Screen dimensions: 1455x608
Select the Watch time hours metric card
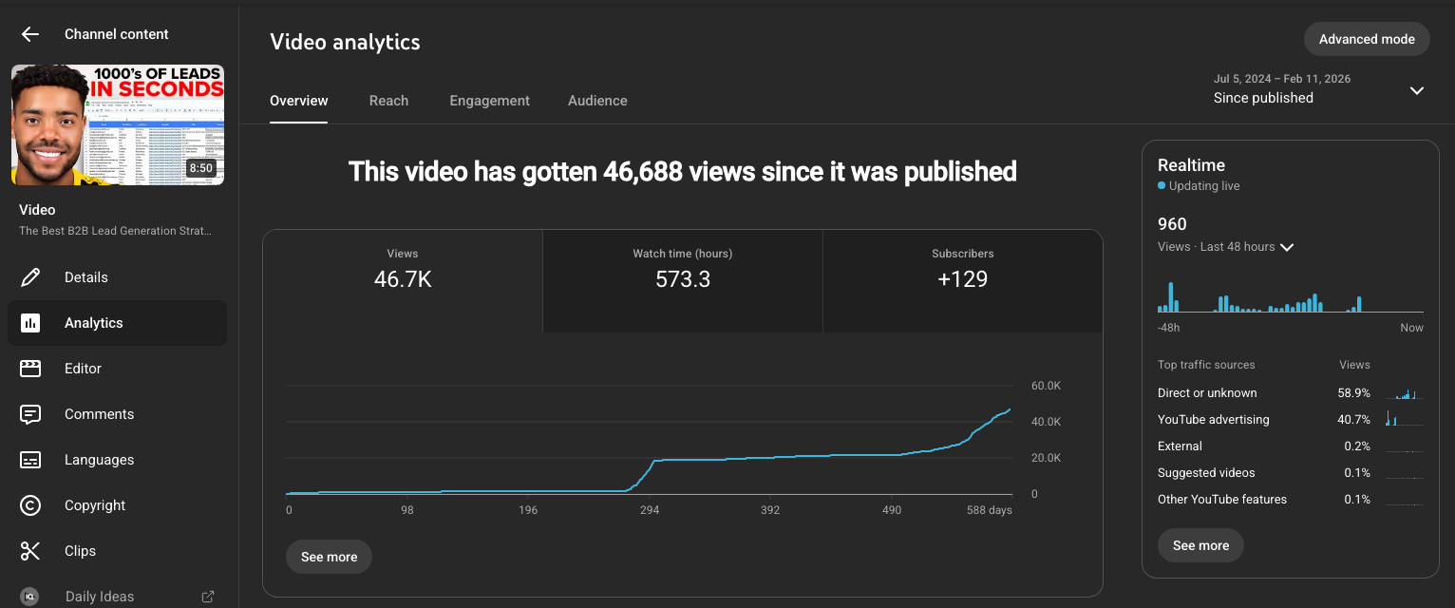click(682, 280)
